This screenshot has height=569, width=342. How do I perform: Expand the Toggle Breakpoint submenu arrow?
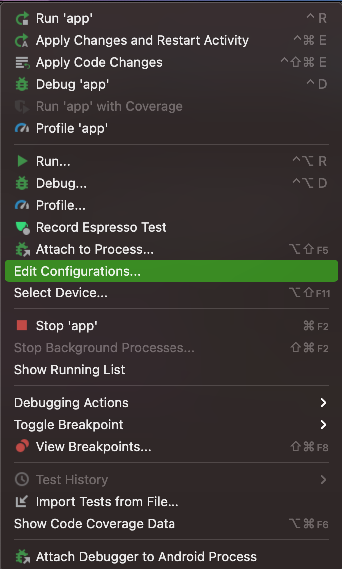323,425
